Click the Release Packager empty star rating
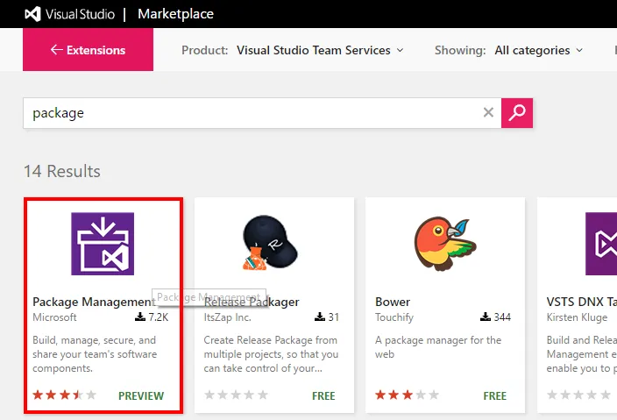Viewport: 617px width, 420px height. tap(236, 395)
